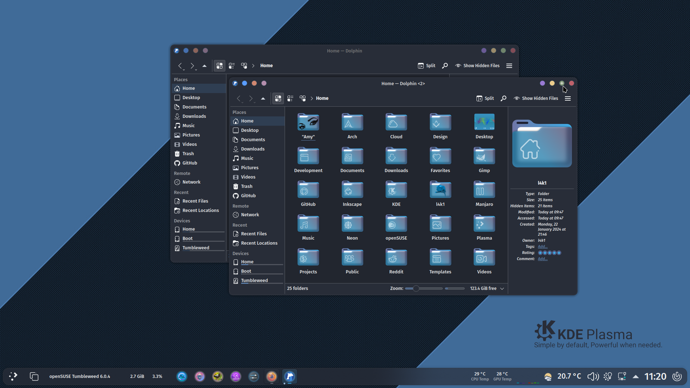This screenshot has width=690, height=388.
Task: Open search in back Dolphin window
Action: point(445,66)
